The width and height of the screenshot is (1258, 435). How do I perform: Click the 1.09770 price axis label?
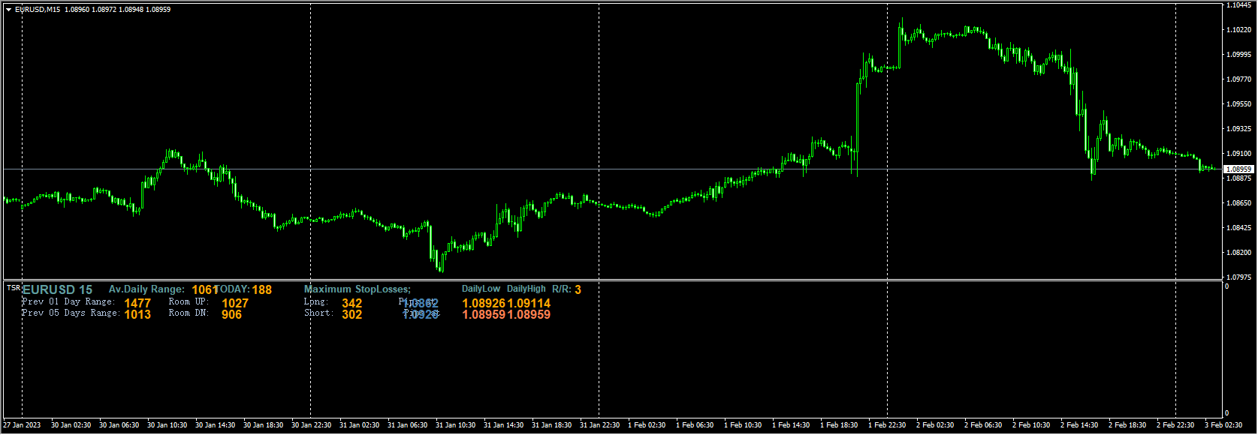(x=1239, y=79)
